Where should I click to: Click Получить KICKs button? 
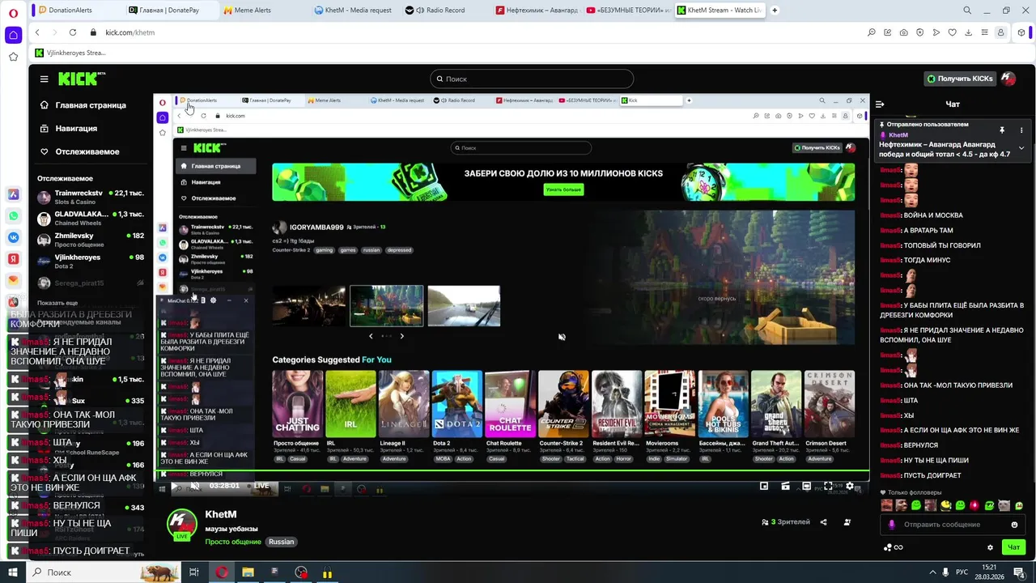point(960,79)
